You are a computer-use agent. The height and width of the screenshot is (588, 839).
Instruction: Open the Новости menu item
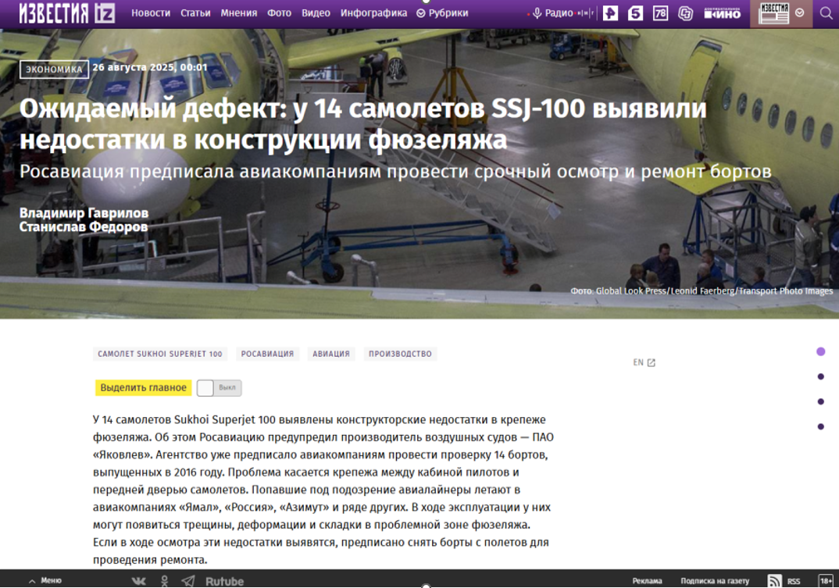151,12
